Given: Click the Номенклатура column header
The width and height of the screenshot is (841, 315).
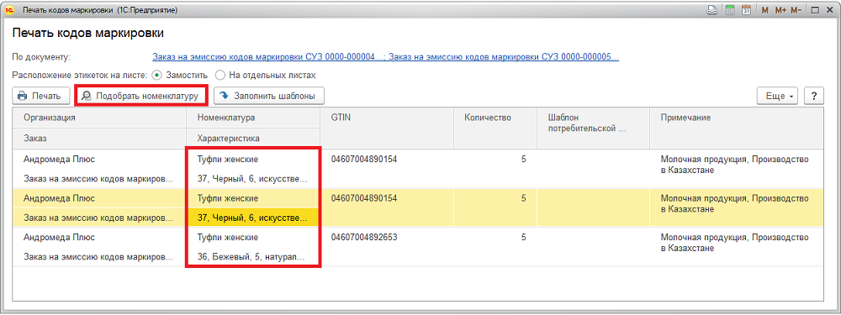Looking at the screenshot, I should (x=254, y=118).
